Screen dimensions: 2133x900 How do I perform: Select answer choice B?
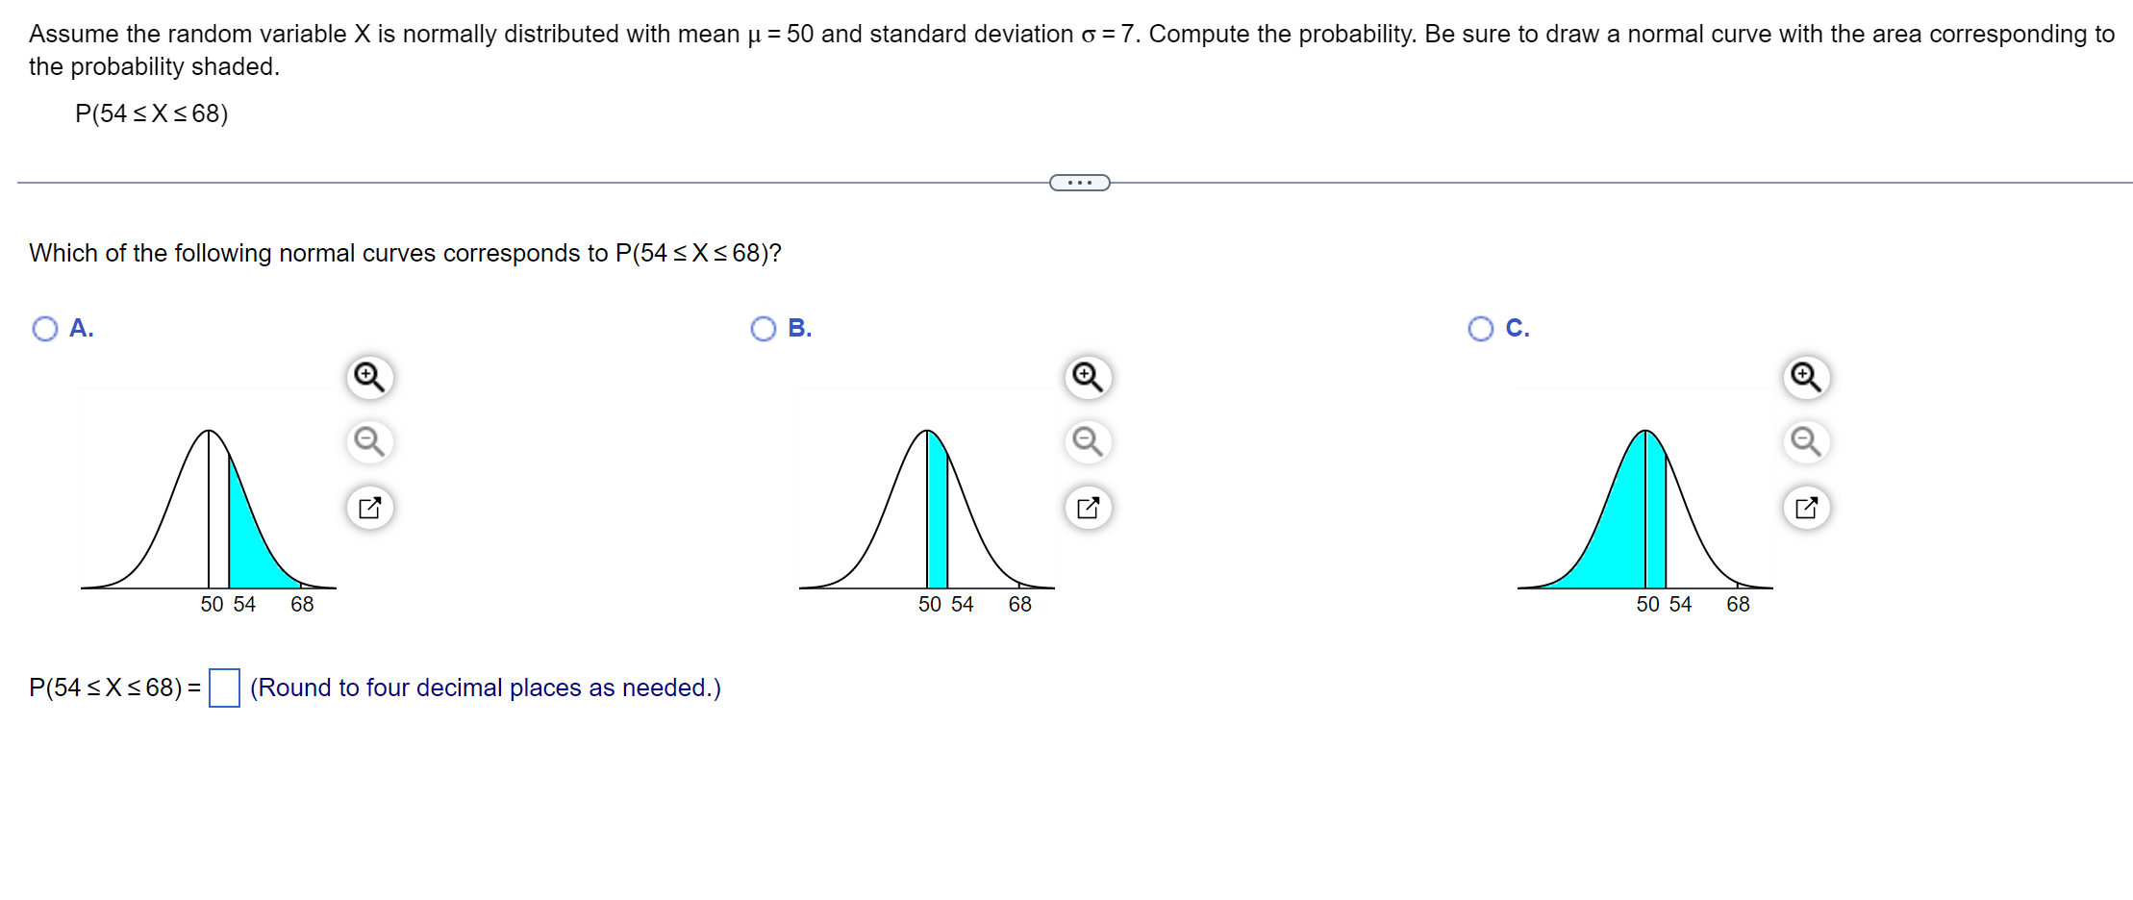tap(763, 328)
